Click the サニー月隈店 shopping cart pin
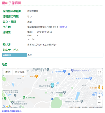This screenshot has width=105, height=113. click(x=64, y=71)
